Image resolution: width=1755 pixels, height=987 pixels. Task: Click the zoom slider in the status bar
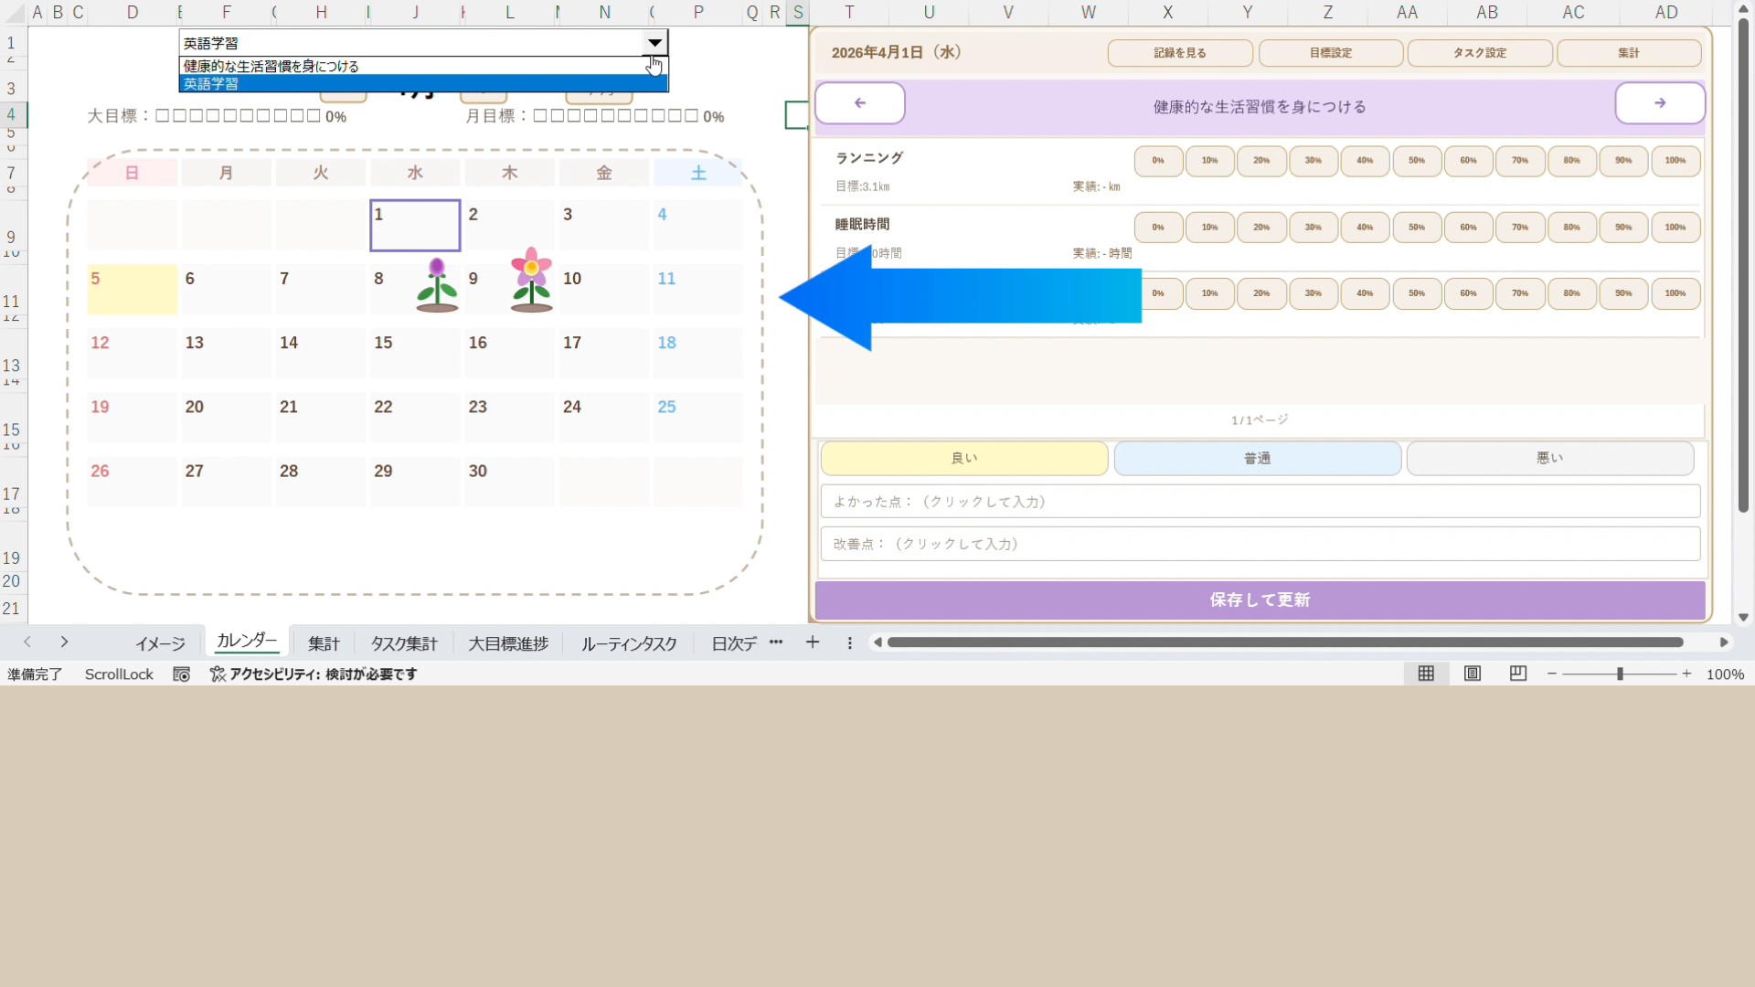coord(1619,674)
